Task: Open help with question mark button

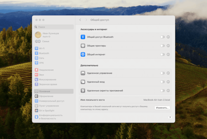Action: click(x=170, y=118)
